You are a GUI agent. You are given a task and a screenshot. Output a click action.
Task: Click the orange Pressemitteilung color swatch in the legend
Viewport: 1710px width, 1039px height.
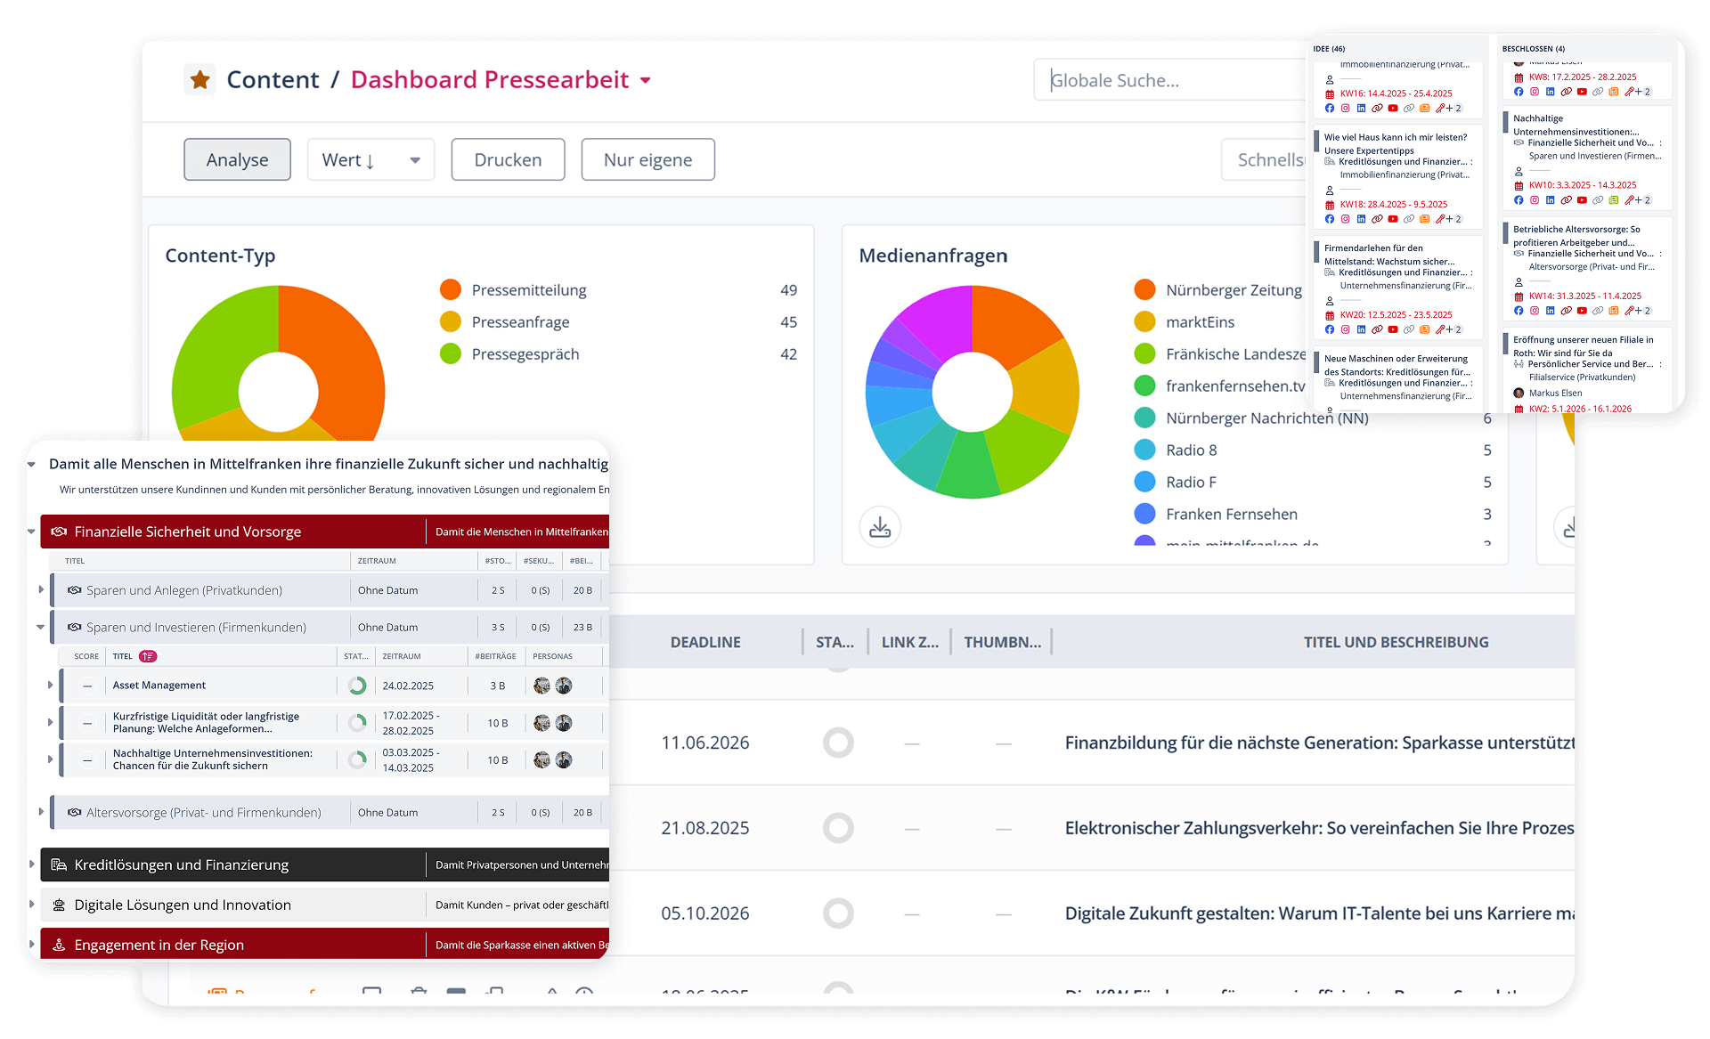(x=451, y=289)
